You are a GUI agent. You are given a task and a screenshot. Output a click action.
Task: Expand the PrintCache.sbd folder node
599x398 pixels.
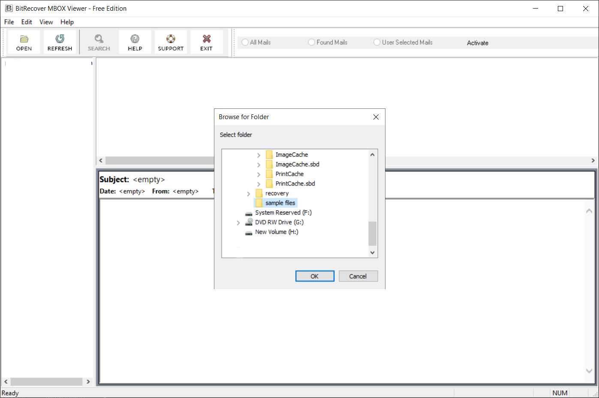[259, 184]
